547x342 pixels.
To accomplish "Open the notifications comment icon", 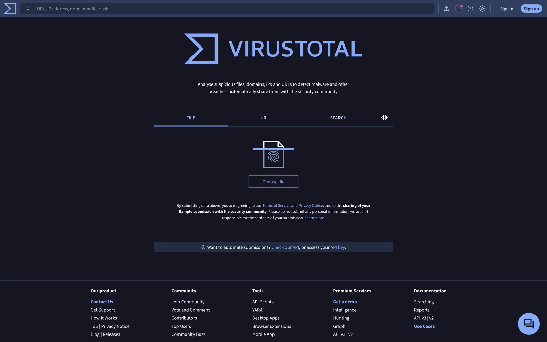I will [x=458, y=9].
